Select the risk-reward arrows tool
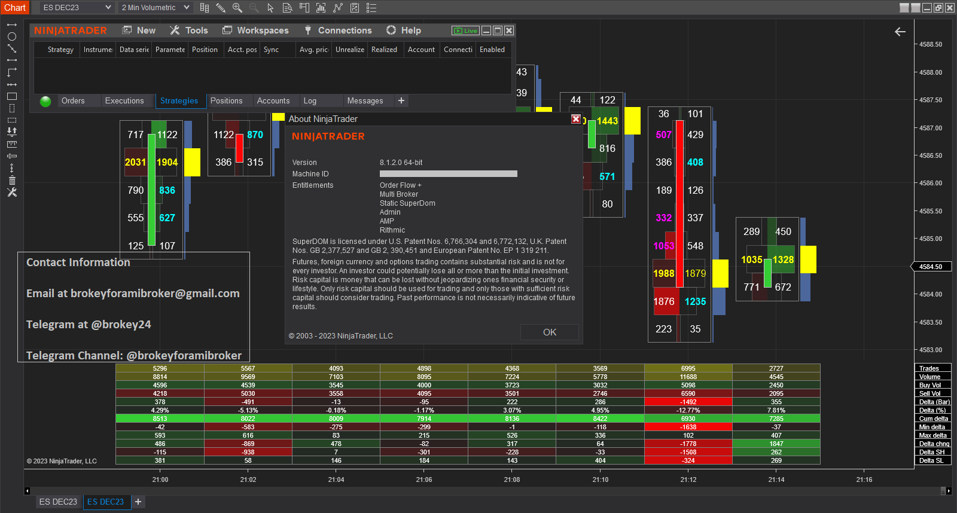 pos(11,132)
